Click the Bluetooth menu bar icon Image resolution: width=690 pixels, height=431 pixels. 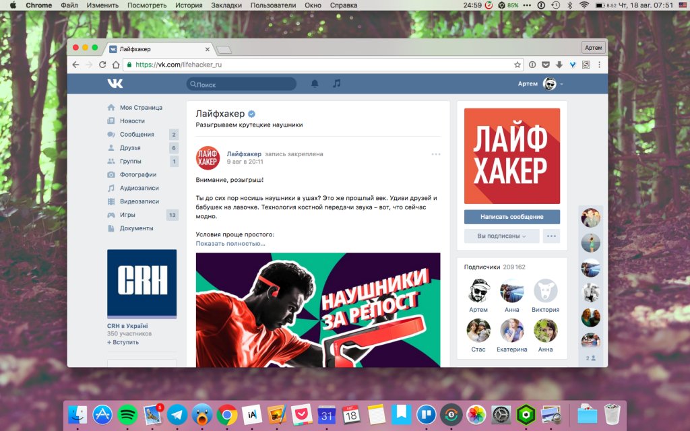click(x=569, y=5)
